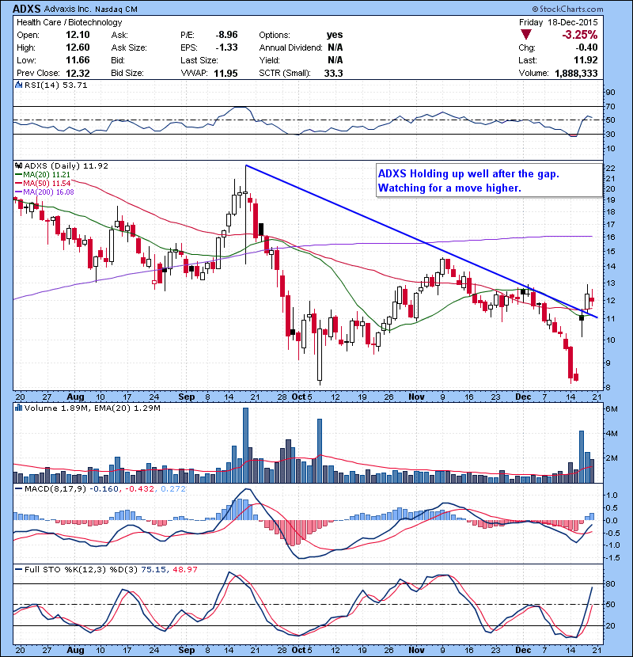This screenshot has height=657, width=633.
Task: Click the SCTR (Small) value 33.3
Action: click(333, 74)
